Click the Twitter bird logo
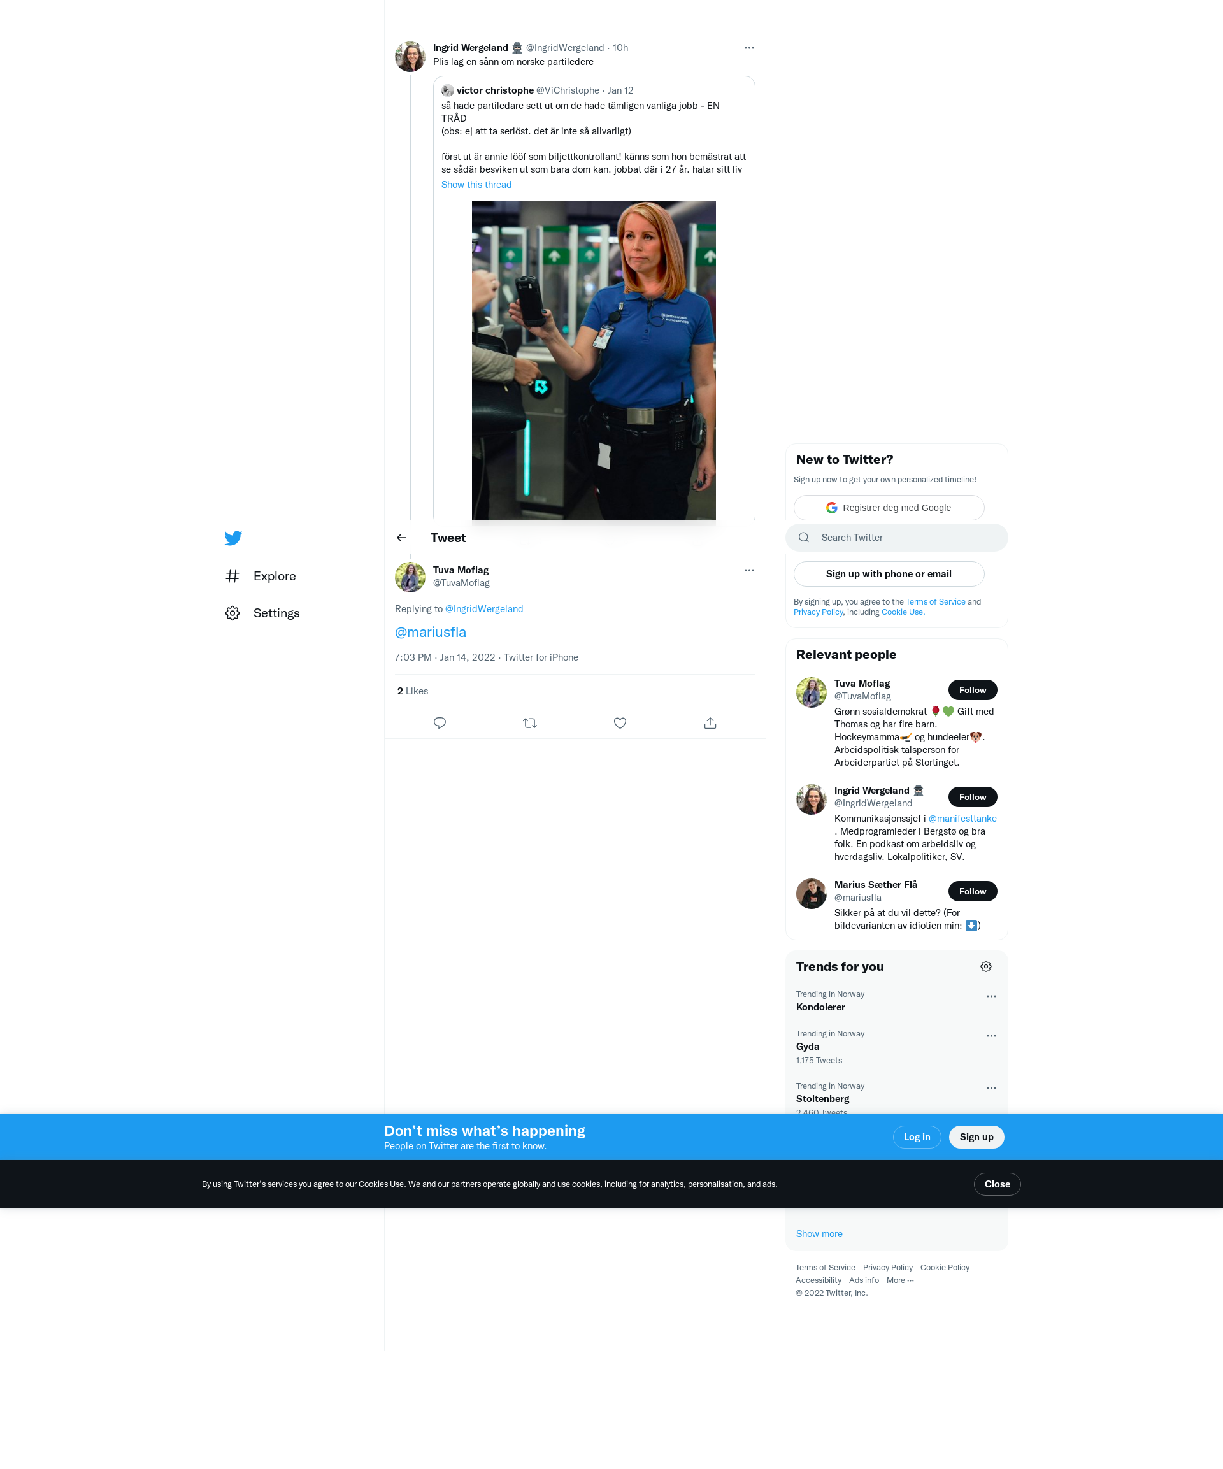 coord(233,538)
